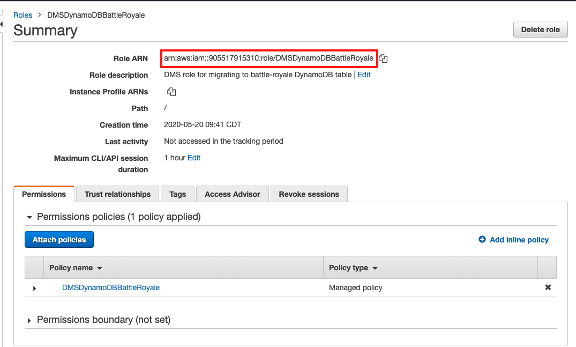Expand the Permissions boundary section
576x347 pixels.
click(x=29, y=321)
